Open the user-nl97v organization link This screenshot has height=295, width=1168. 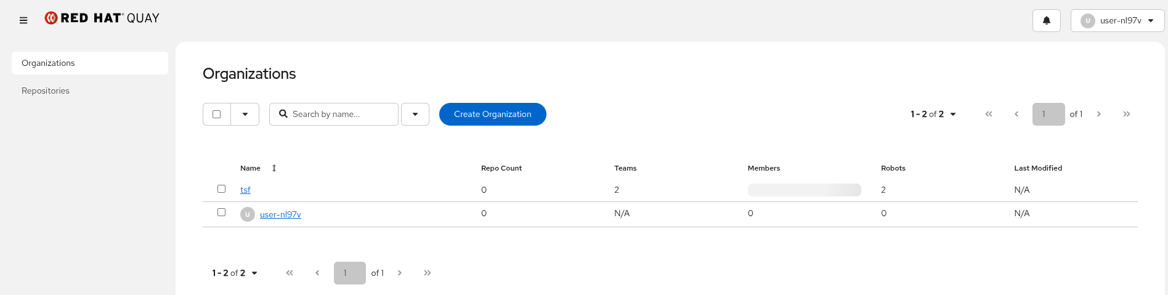point(280,214)
